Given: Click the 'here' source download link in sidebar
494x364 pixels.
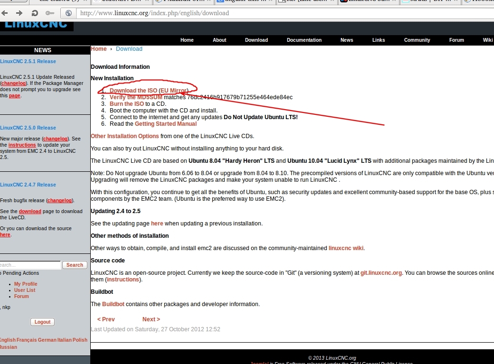Looking at the screenshot, I should [5, 234].
